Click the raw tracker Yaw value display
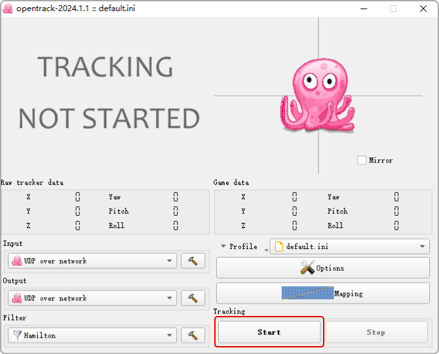This screenshot has width=439, height=354. click(176, 197)
